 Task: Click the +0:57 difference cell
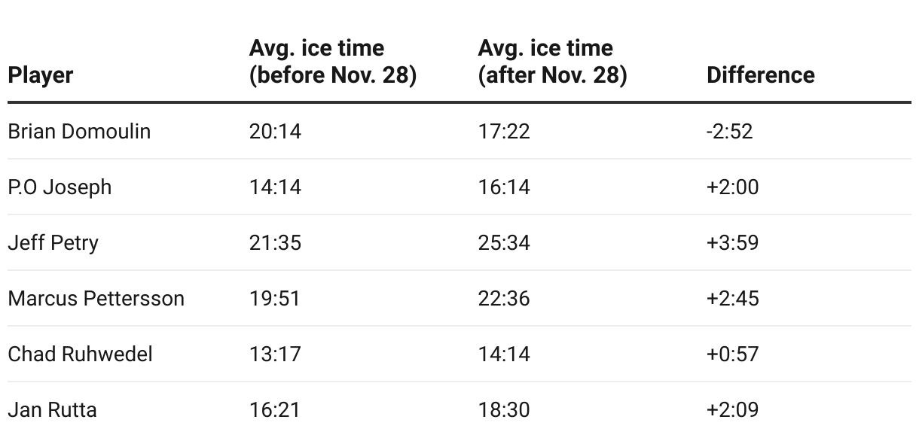point(733,354)
